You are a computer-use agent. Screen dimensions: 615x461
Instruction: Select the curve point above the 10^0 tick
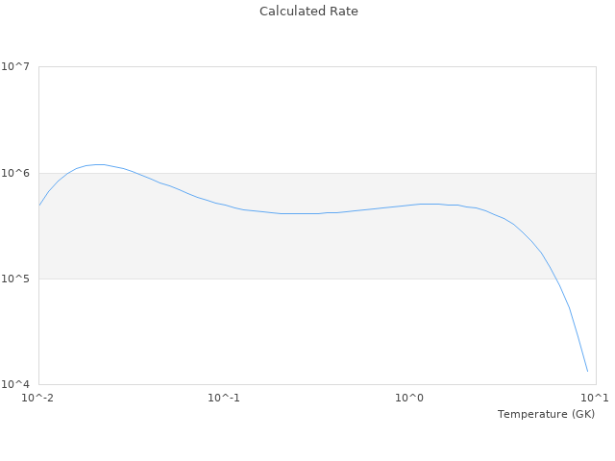point(409,205)
